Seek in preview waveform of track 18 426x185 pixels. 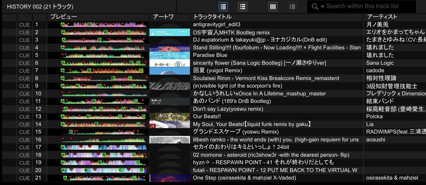click(104, 155)
